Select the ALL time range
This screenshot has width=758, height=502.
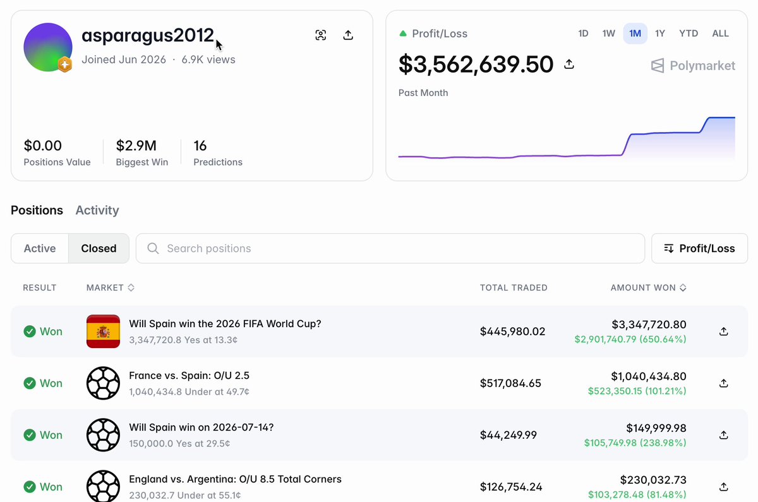(x=721, y=33)
